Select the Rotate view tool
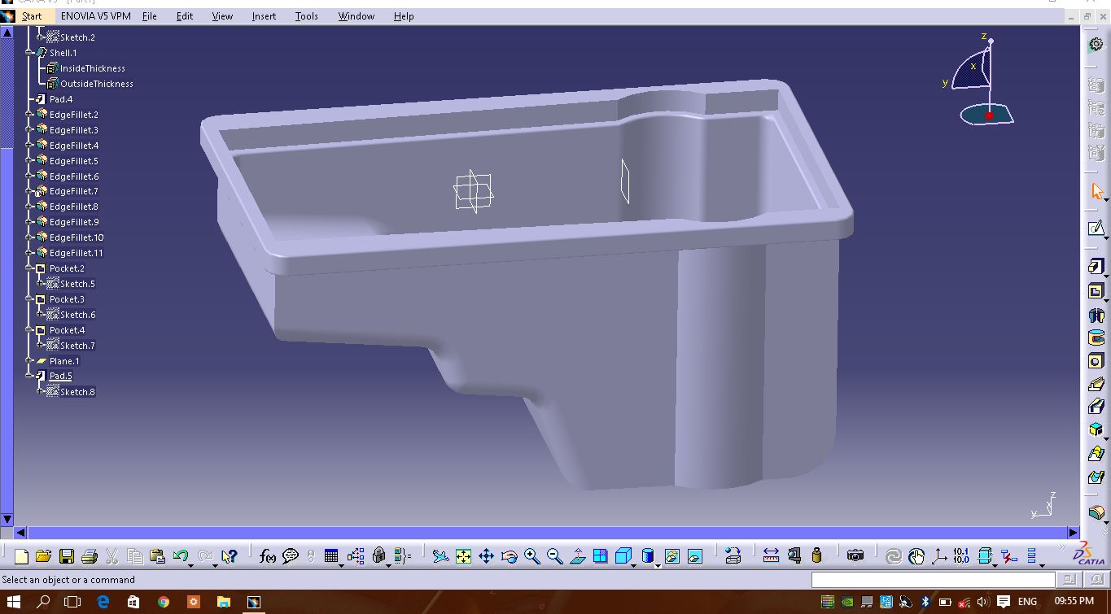This screenshot has width=1111, height=614. pyautogui.click(x=510, y=556)
